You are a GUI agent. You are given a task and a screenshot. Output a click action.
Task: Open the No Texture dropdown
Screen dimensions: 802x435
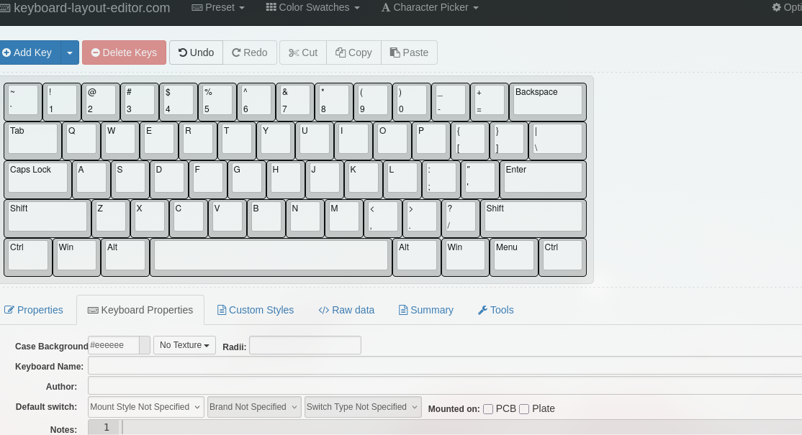(184, 345)
